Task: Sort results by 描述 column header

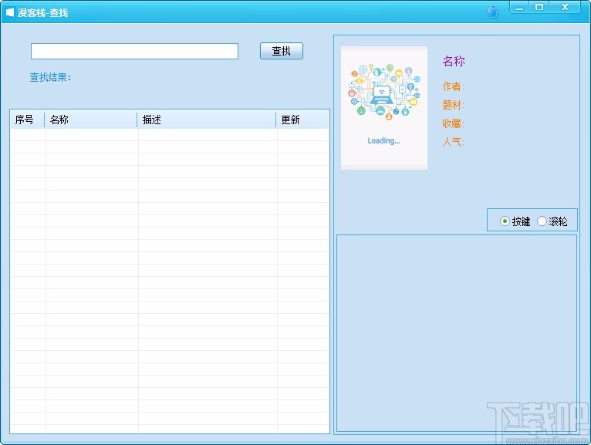Action: point(207,120)
